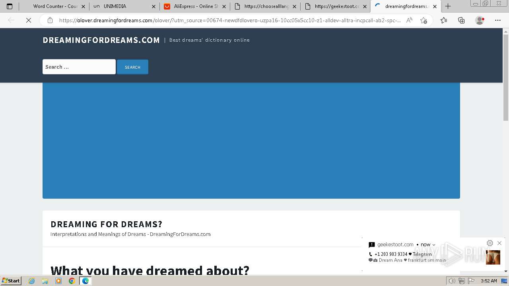Open network status tray icon
The width and height of the screenshot is (509, 286).
click(x=462, y=281)
